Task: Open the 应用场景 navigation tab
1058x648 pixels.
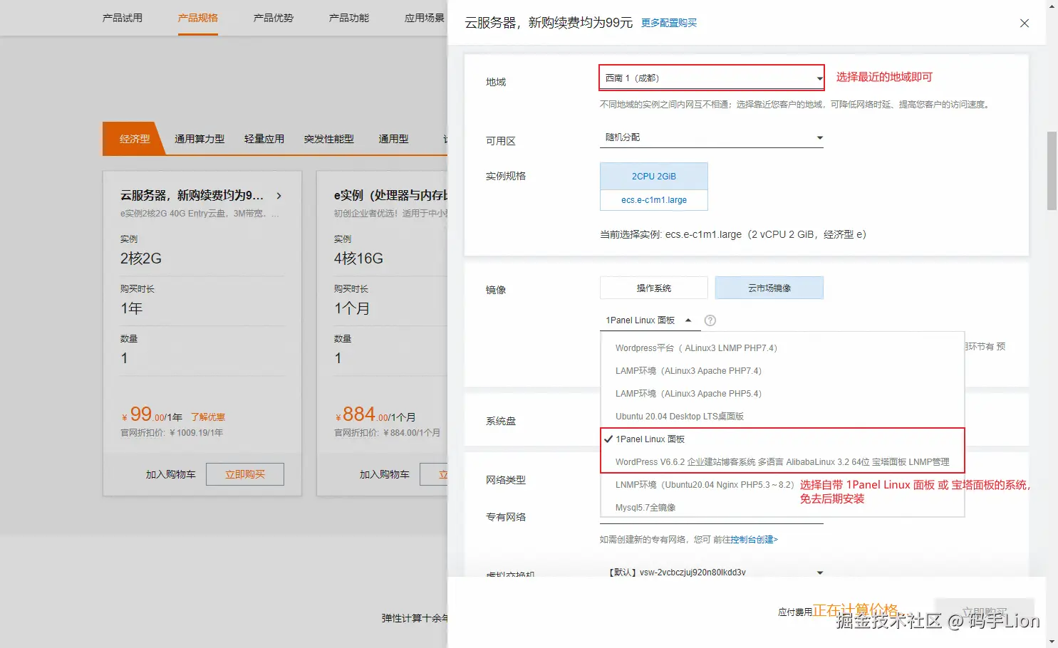Action: point(425,18)
